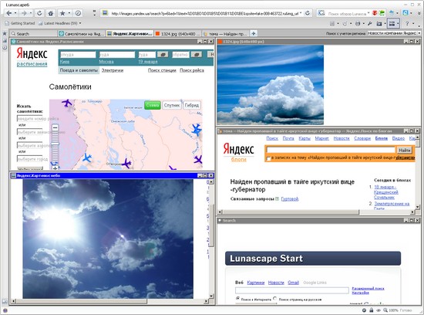This screenshot has height=315, width=424.
Task: Switch to '1324.jpg (640x480' tab
Action: pyautogui.click(x=177, y=34)
